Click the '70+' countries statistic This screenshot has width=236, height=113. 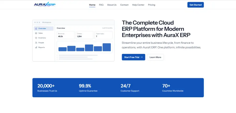166,86
